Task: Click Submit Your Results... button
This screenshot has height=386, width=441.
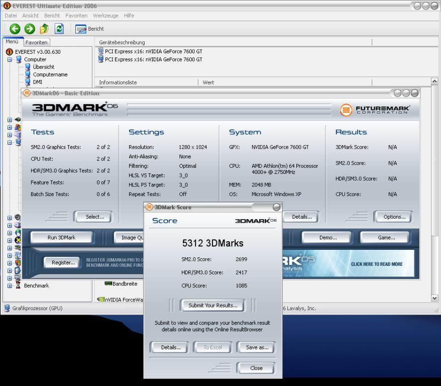Action: point(212,305)
